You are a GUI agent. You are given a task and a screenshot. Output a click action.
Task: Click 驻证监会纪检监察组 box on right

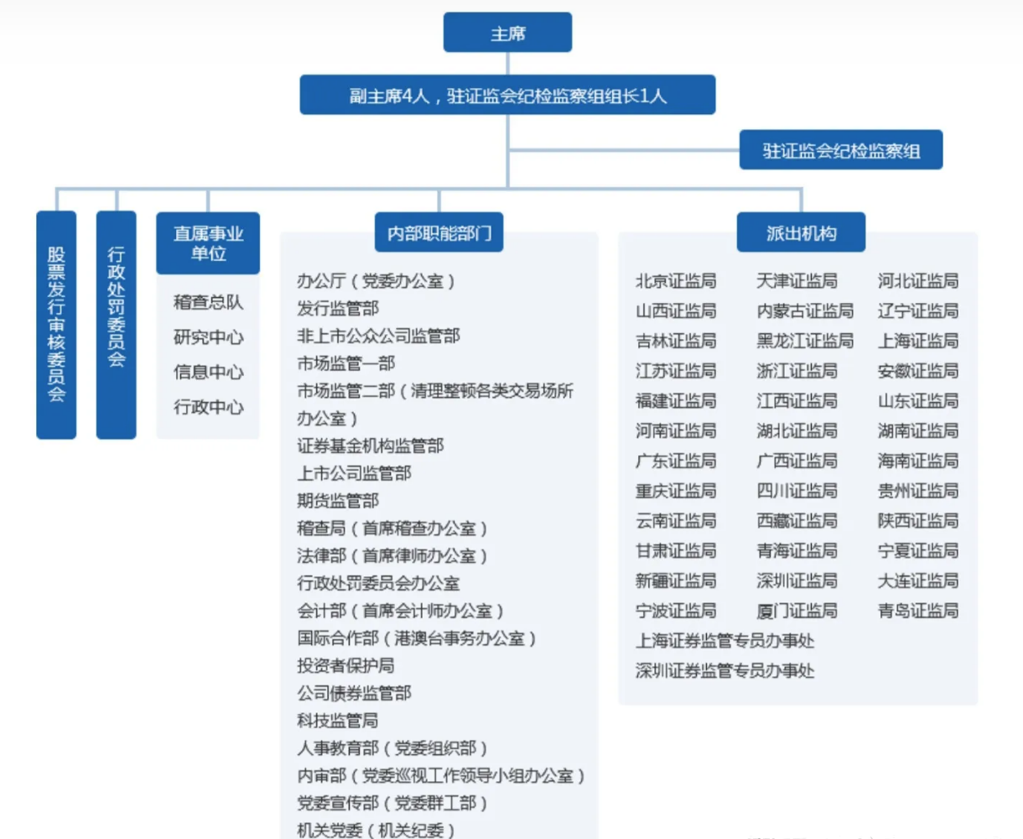pos(841,150)
